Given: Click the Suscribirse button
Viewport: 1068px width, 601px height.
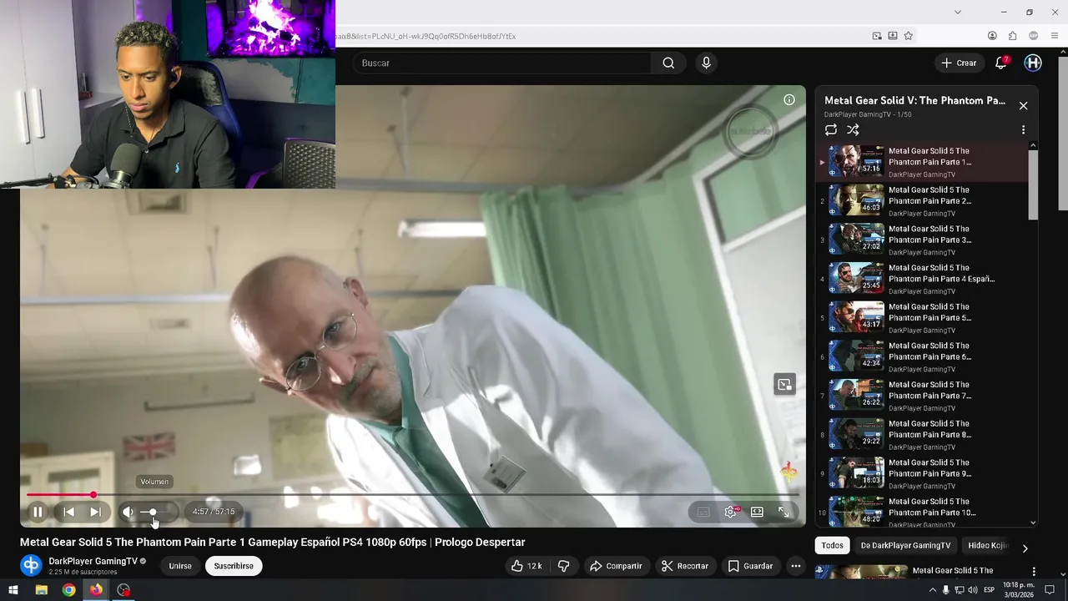Looking at the screenshot, I should [234, 566].
